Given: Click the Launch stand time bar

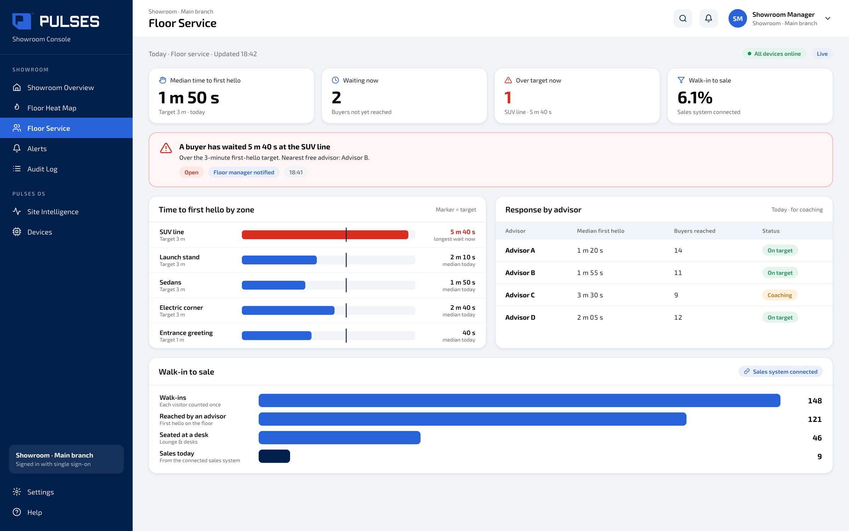Looking at the screenshot, I should pos(279,260).
